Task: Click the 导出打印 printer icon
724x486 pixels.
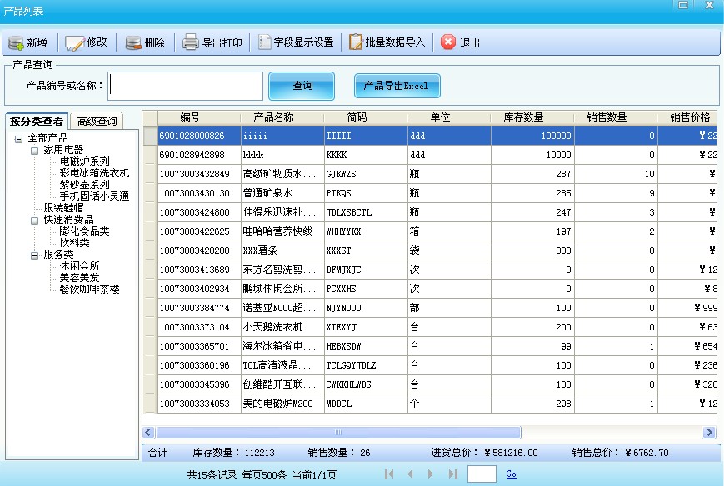Action: point(190,42)
